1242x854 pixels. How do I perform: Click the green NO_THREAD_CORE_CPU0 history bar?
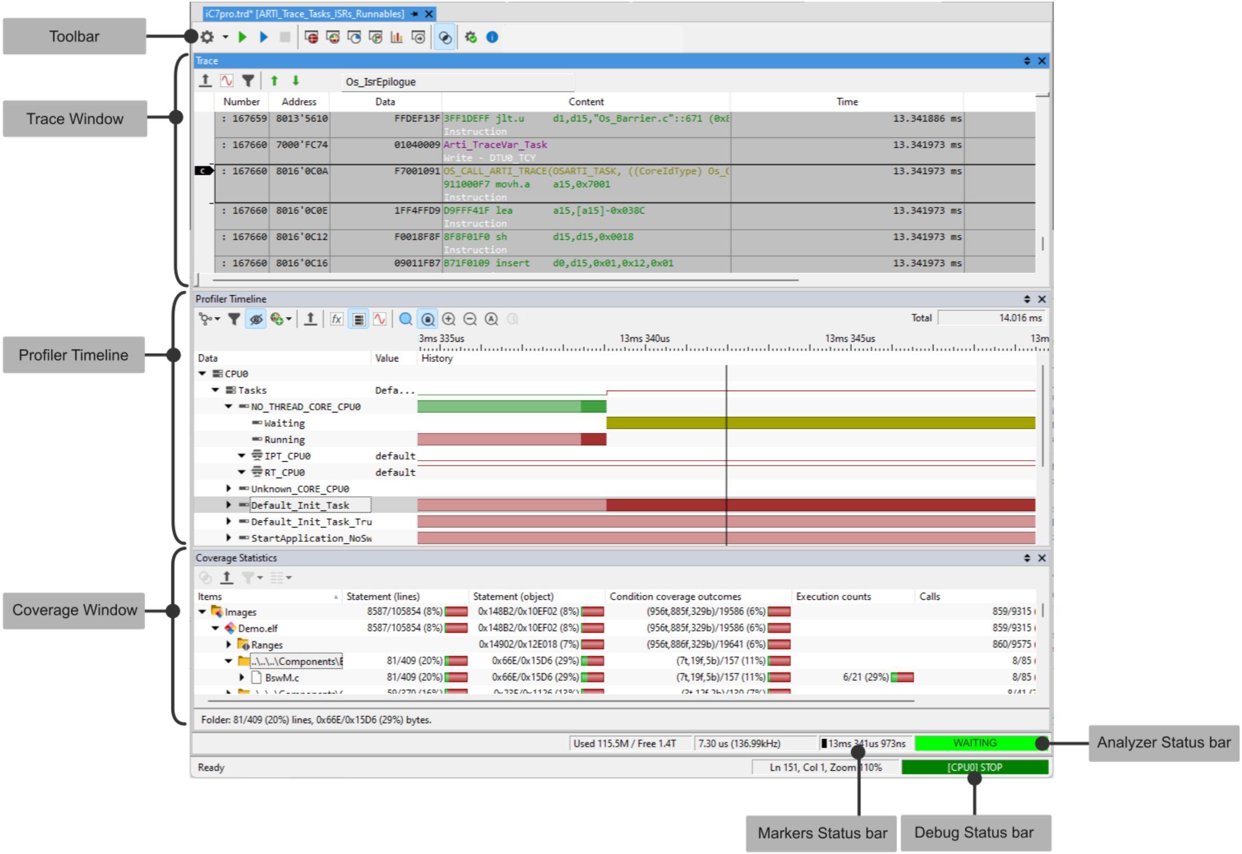(x=512, y=406)
